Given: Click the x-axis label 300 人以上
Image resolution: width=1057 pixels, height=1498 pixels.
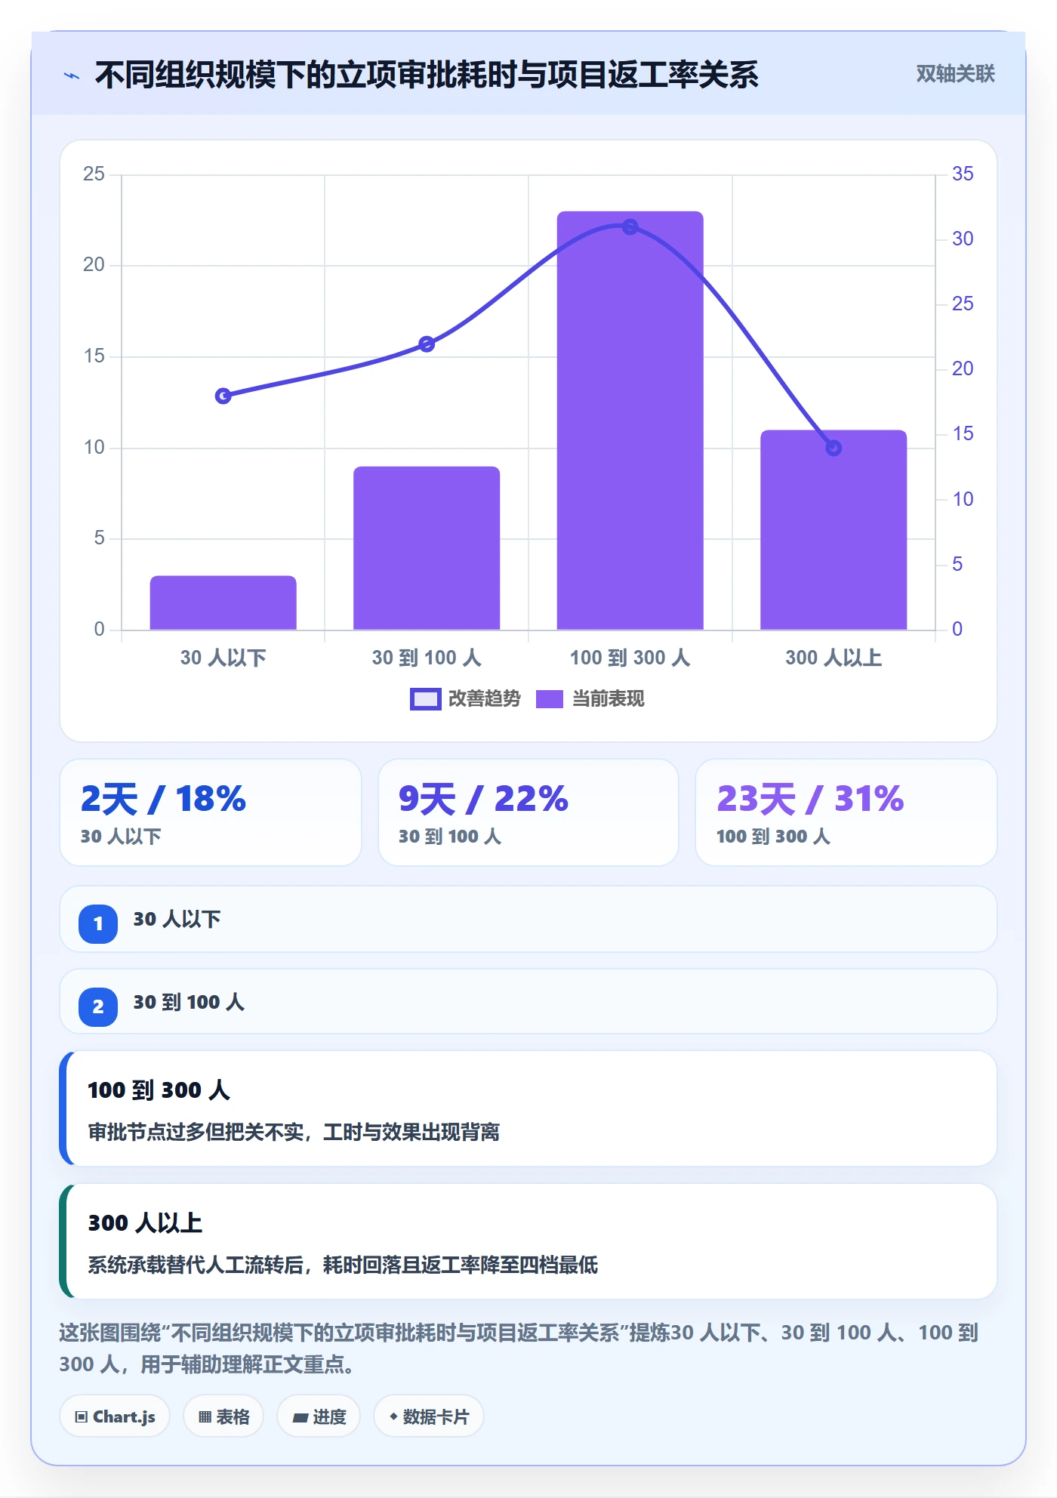Looking at the screenshot, I should click(x=834, y=658).
